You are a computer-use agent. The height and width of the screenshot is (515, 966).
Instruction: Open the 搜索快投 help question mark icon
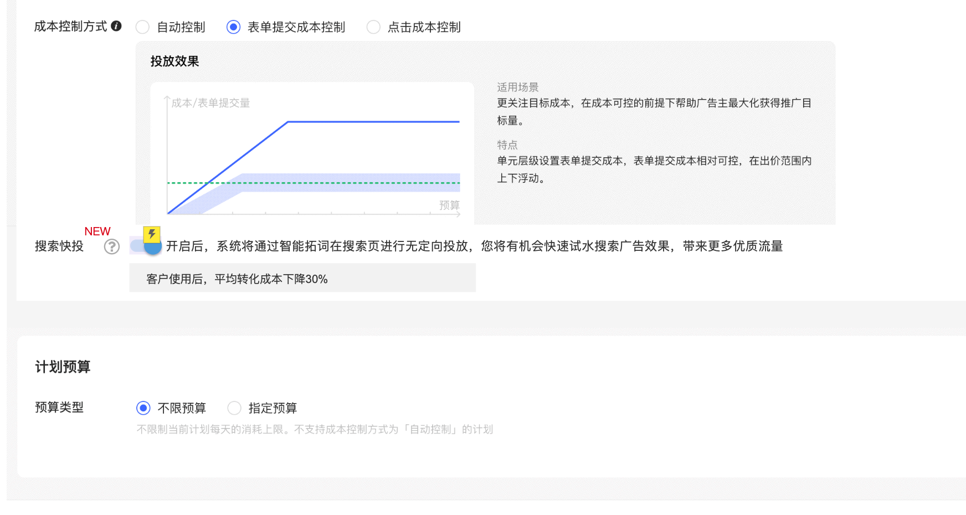point(112,247)
